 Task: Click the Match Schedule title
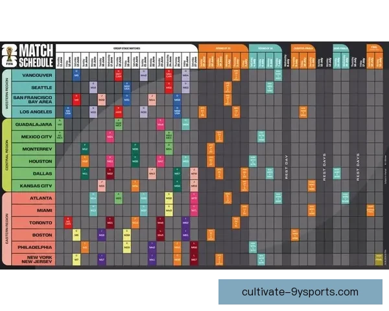[x=35, y=56]
